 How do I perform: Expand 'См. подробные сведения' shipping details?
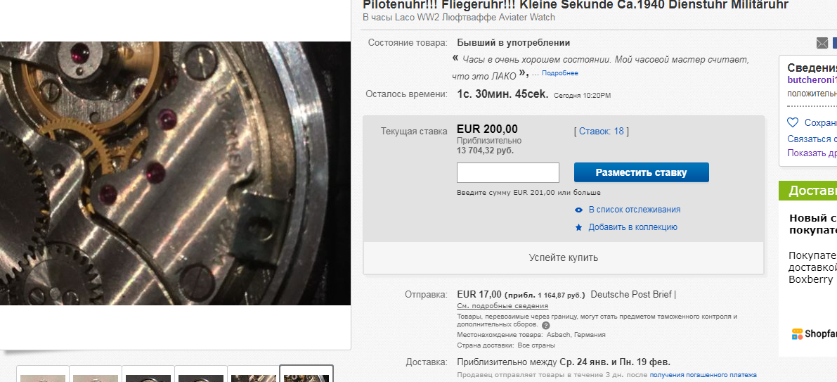pyautogui.click(x=502, y=306)
